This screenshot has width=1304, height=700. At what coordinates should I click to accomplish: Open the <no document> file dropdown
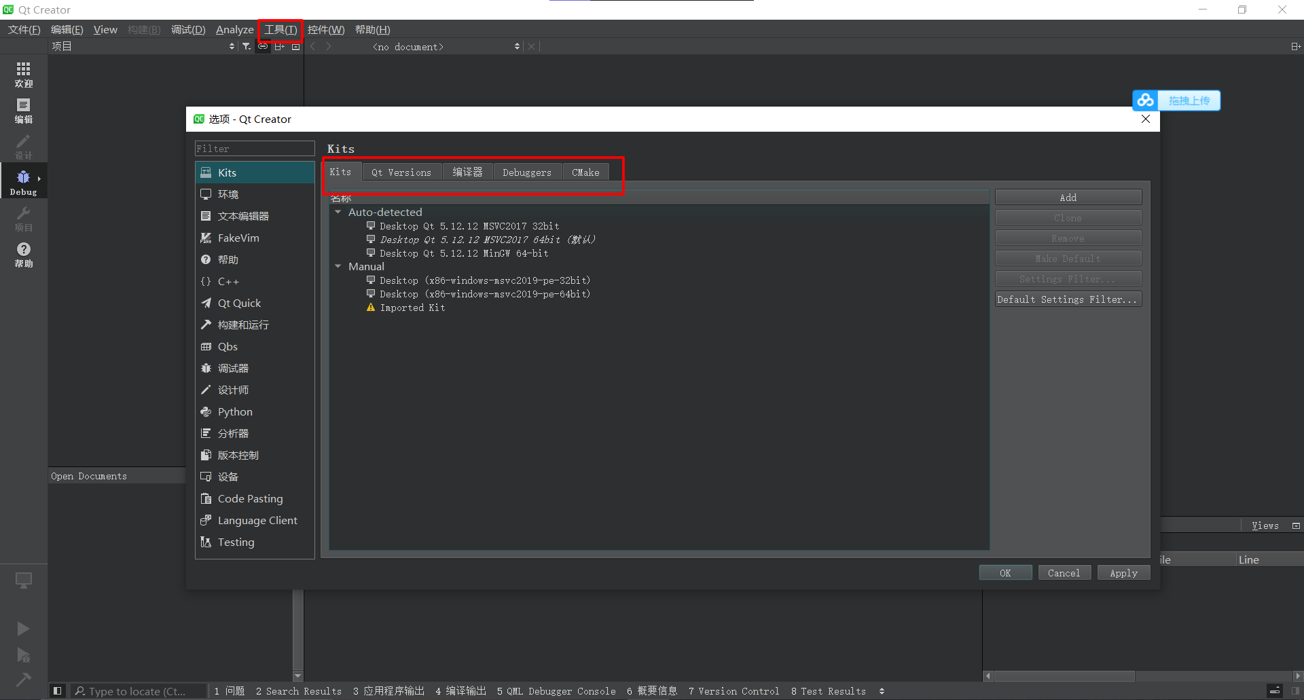(446, 46)
